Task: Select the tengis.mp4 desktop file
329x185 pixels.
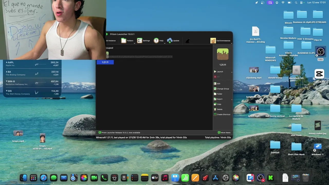Action: pyautogui.click(x=18, y=136)
